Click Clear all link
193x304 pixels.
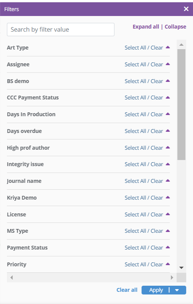127,290
